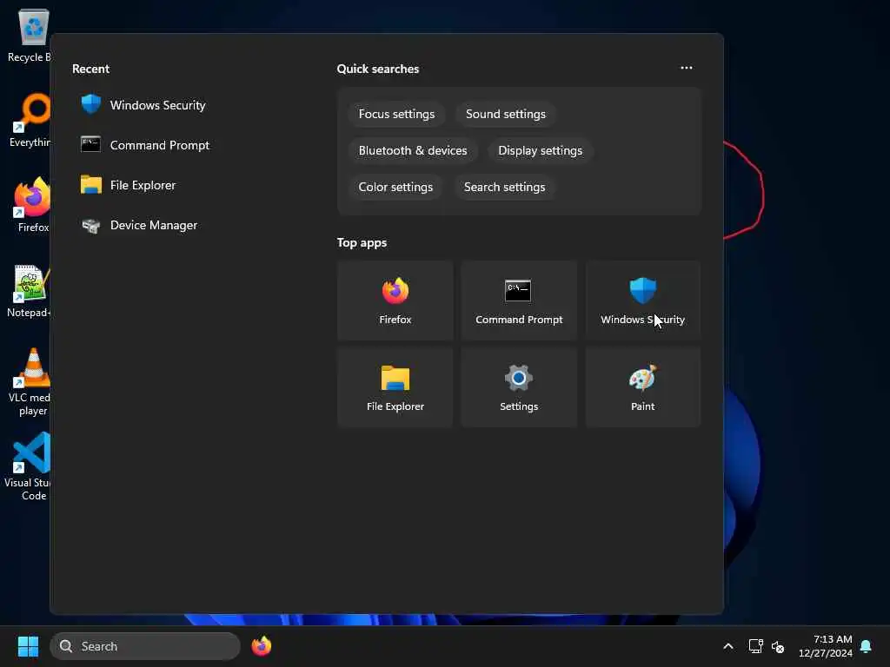
Task: Open the notification bell icon
Action: point(866,646)
